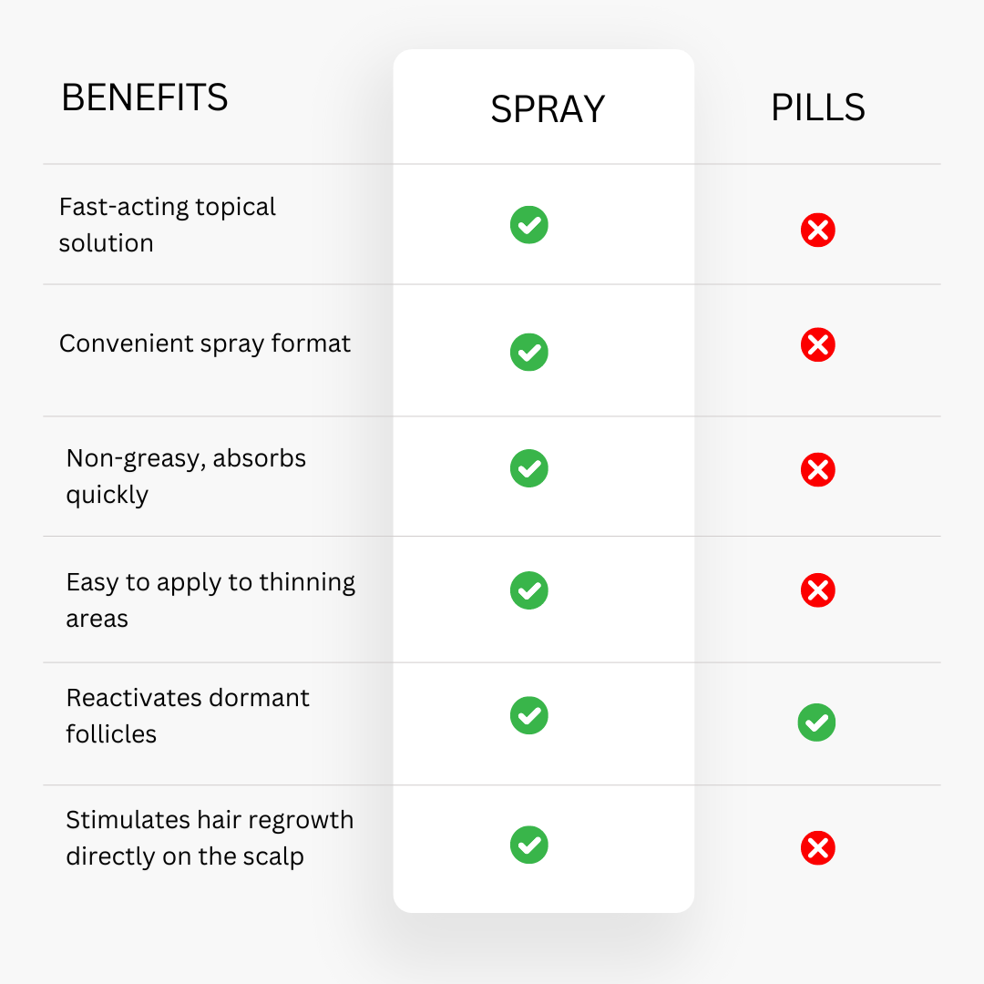
Task: Select the Spray checkmark for Non-greasy, absorbs quickly
Action: pos(529,468)
